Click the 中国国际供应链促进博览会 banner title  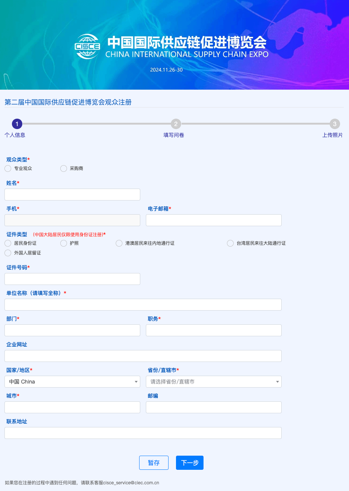tap(187, 42)
